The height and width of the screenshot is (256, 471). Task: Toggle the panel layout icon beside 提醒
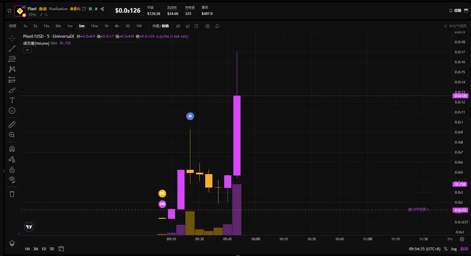(x=466, y=11)
